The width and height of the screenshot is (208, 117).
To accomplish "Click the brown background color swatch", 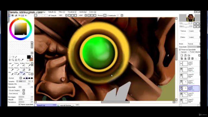I will tap(31, 59).
